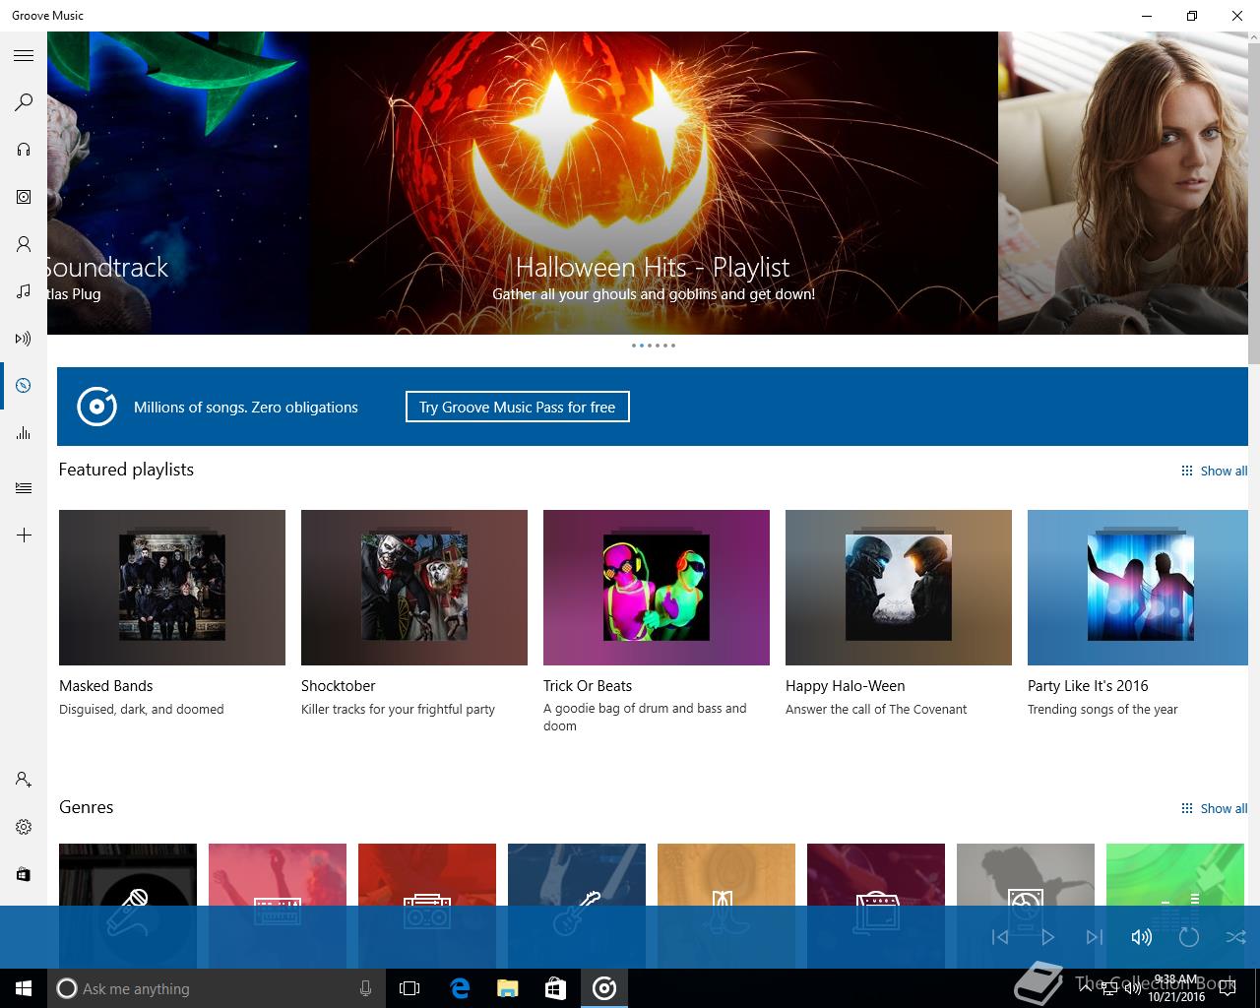Toggle repeat in player bar
The image size is (1260, 1008).
coord(1189,937)
